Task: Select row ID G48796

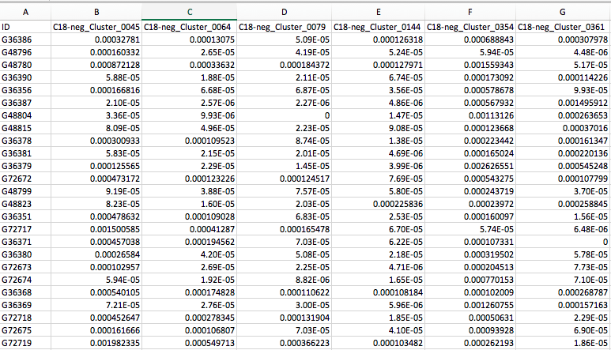Action: coord(25,52)
